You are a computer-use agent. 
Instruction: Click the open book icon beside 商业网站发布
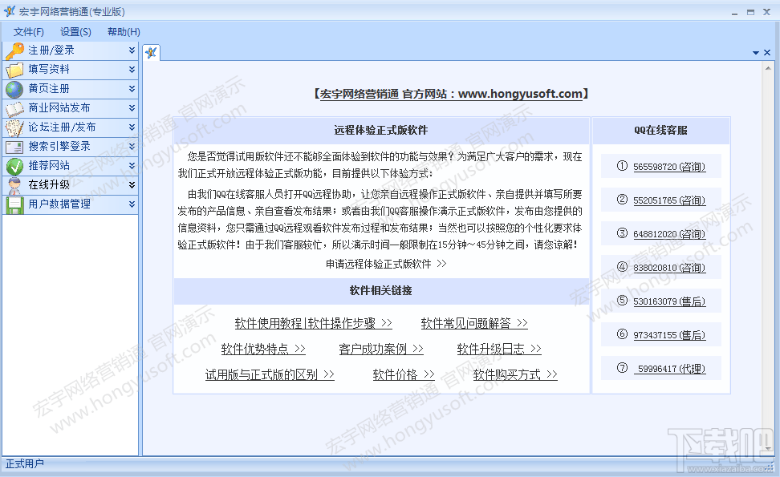15,108
